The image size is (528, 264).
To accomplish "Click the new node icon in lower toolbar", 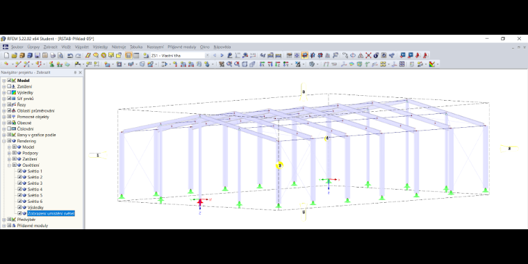I will (6, 64).
